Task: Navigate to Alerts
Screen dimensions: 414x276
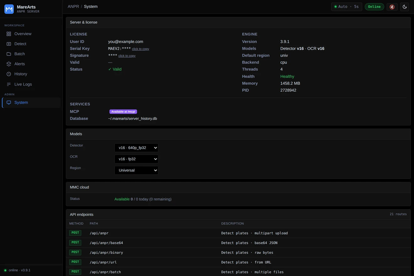Action: pyautogui.click(x=31, y=64)
